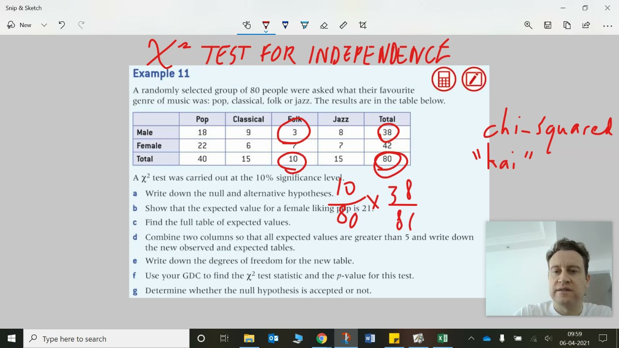
Task: Click the Jazz column header
Action: 340,119
